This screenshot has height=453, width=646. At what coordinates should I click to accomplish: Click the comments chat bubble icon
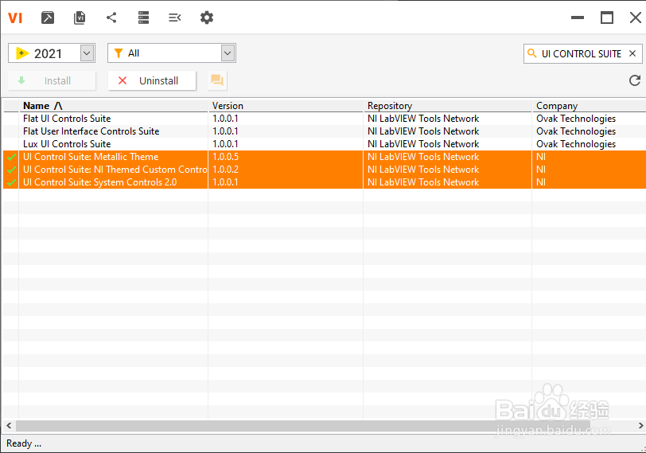click(217, 80)
